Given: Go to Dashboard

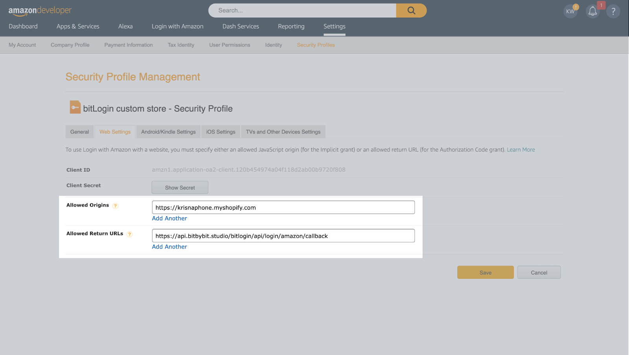Looking at the screenshot, I should (x=23, y=26).
